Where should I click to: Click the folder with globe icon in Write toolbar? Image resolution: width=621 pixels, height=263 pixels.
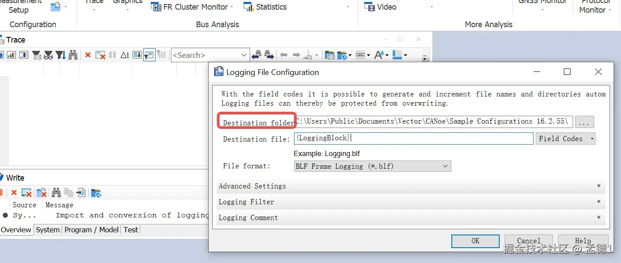click(x=96, y=193)
